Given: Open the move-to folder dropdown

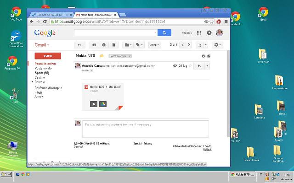Looking at the screenshot, I should (x=127, y=45).
